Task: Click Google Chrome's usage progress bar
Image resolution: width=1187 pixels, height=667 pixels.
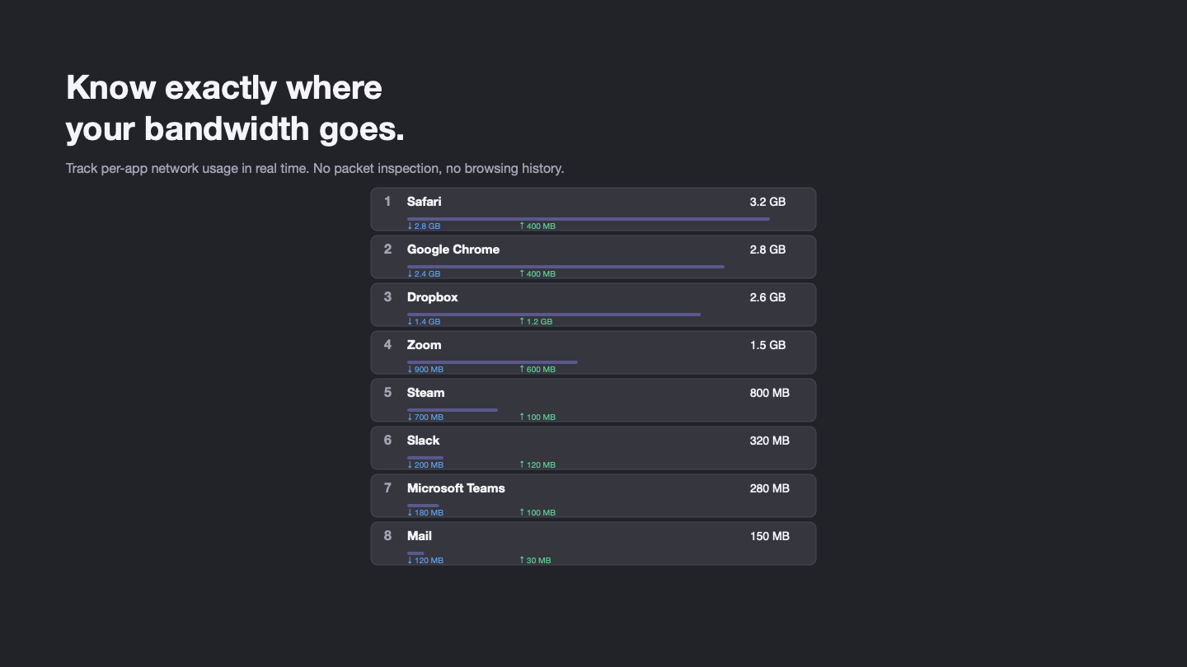Action: coord(565,267)
